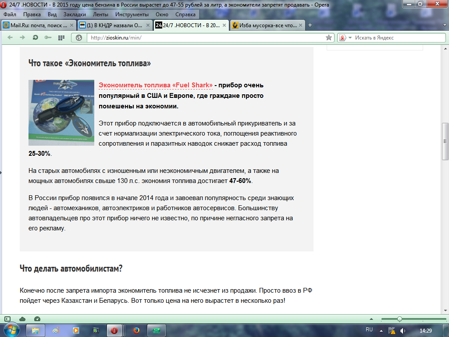Close the КНДР news tab
This screenshot has height=337, width=449.
coord(148,25)
